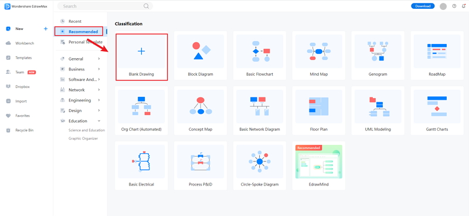This screenshot has height=216, width=469.
Task: Choose the Gantt Charts template
Action: pos(437,111)
